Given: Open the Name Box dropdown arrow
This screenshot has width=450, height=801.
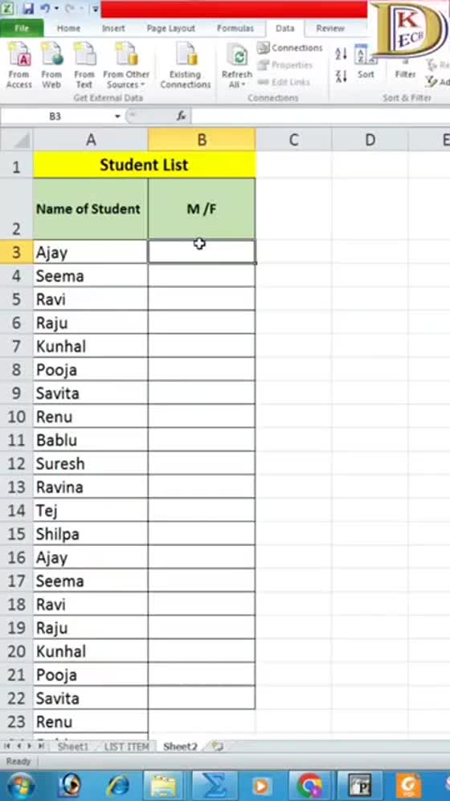Looking at the screenshot, I should (x=117, y=117).
